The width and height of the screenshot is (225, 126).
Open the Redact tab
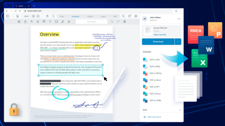pyautogui.click(x=90, y=16)
